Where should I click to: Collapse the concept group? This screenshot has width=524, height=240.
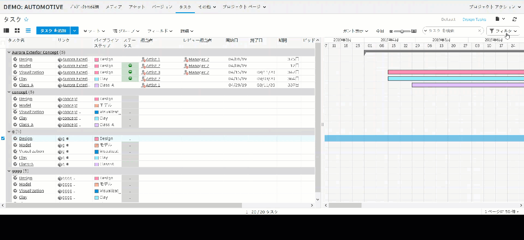point(9,92)
